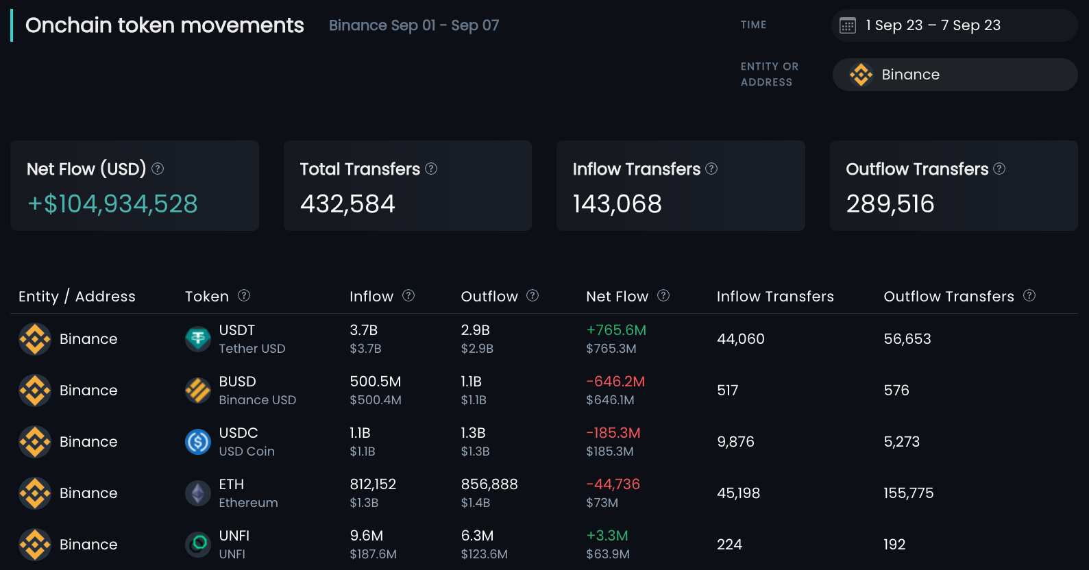The width and height of the screenshot is (1089, 570).
Task: Click the Onchain token movements title
Action: coord(164,25)
